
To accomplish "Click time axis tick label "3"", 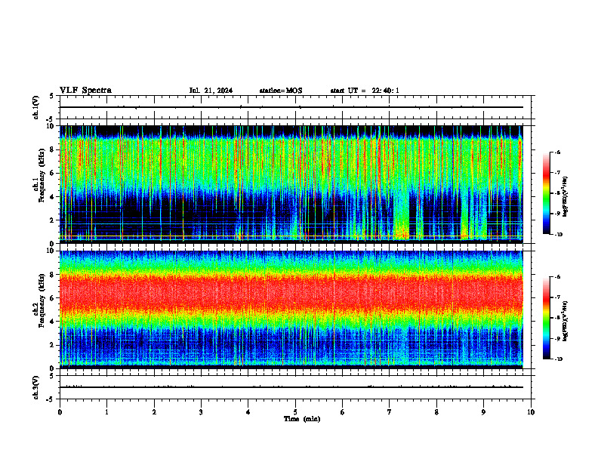I will click(x=201, y=412).
